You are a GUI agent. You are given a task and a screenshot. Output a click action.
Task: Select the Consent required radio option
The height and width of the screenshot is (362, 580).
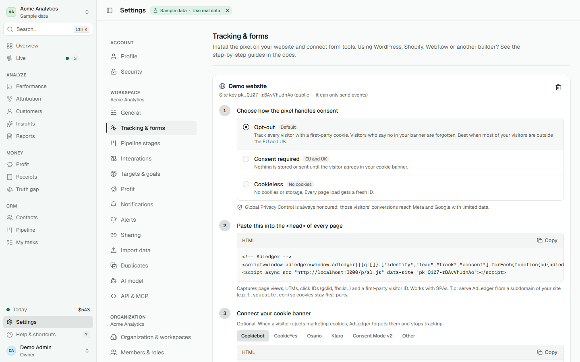point(246,159)
